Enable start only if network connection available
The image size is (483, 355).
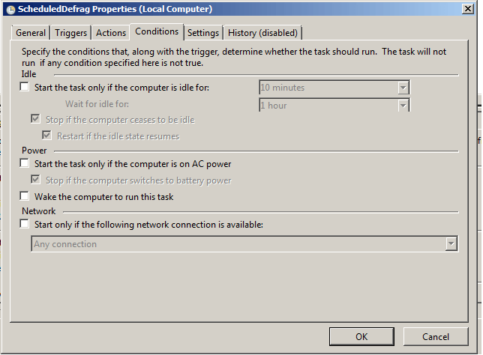(x=25, y=223)
